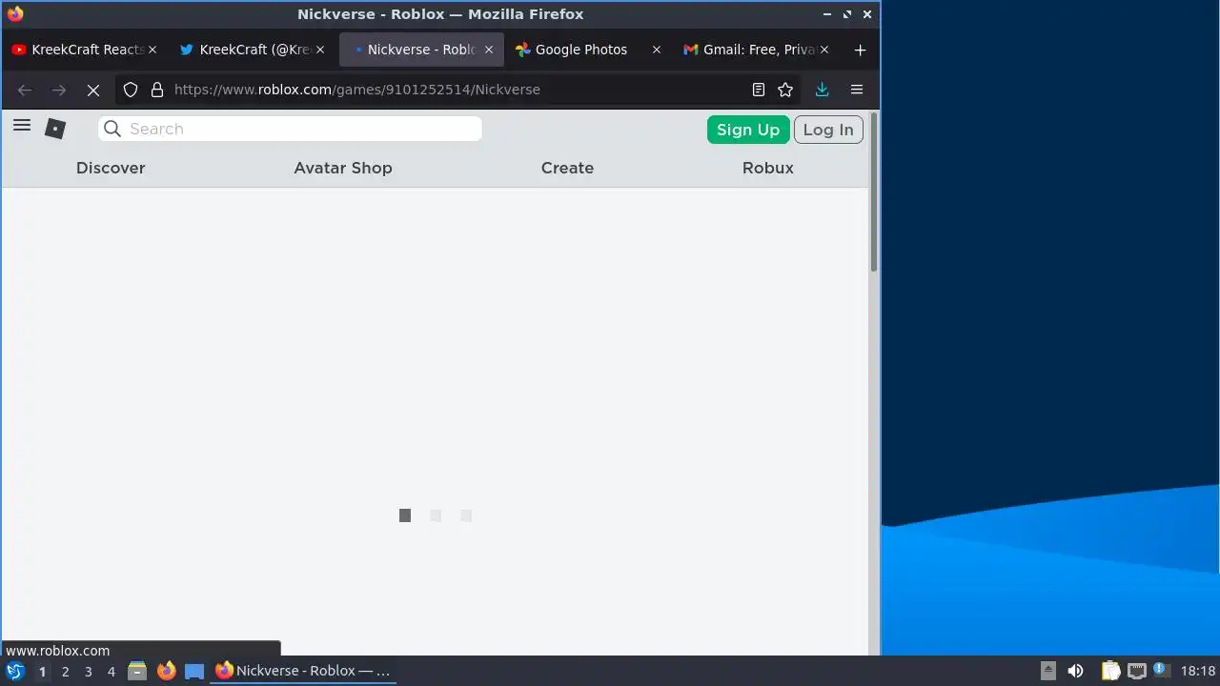Close the Nickverse Roblox tab
1220x686 pixels.
pyautogui.click(x=489, y=50)
